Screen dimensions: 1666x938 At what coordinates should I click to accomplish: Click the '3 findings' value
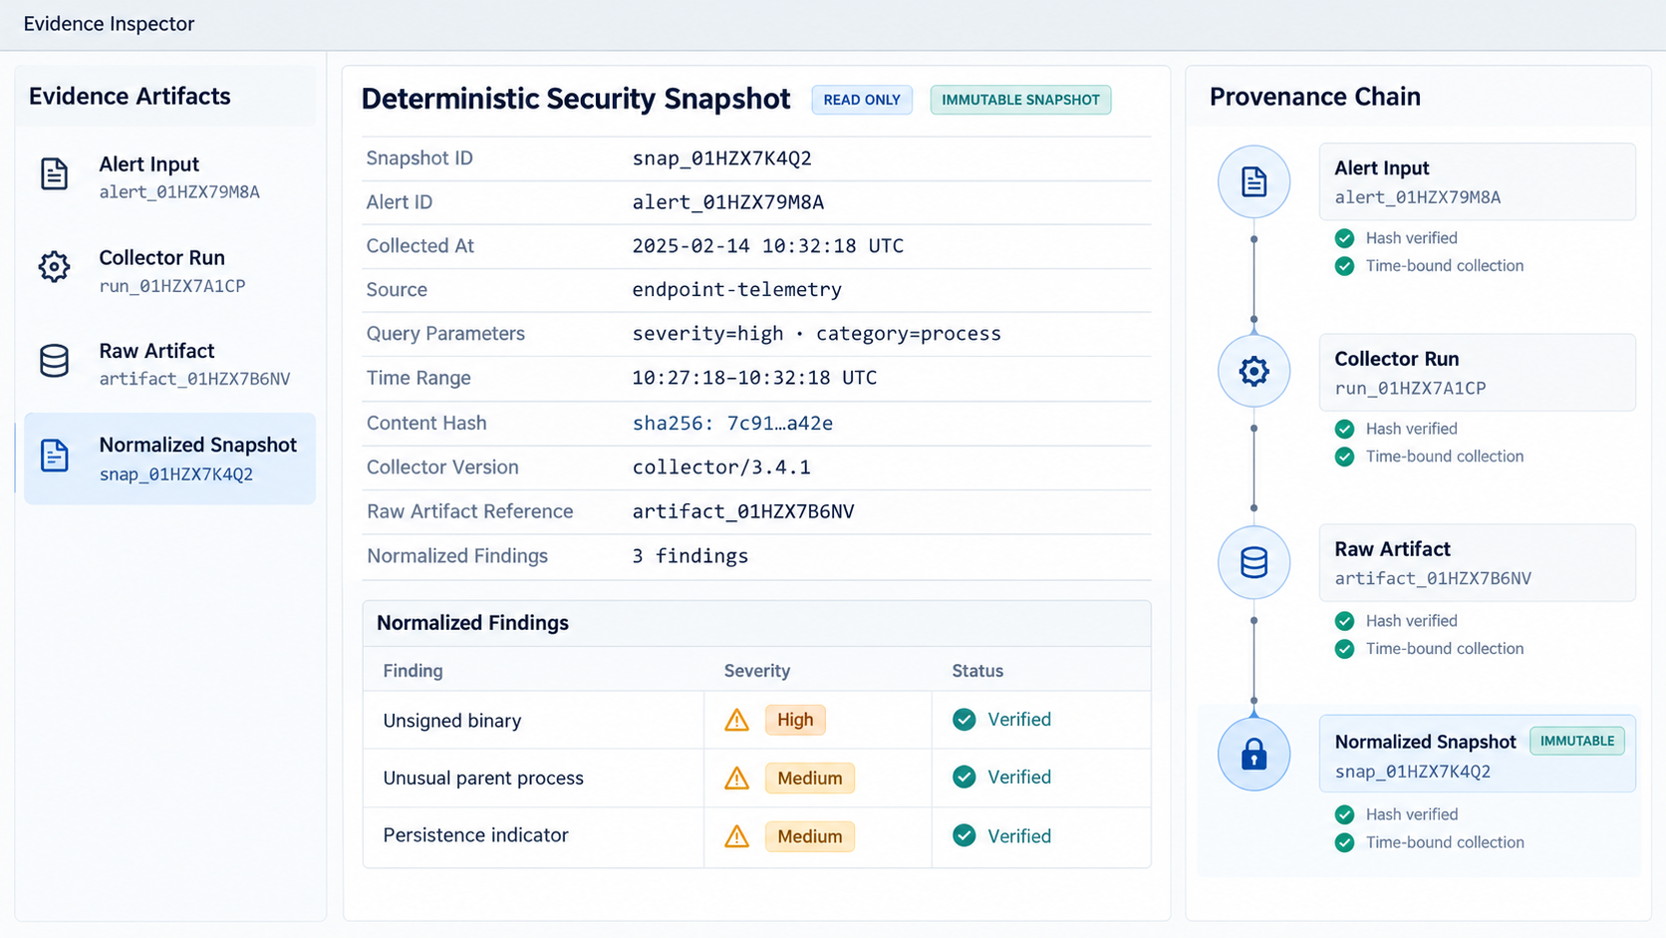coord(690,556)
